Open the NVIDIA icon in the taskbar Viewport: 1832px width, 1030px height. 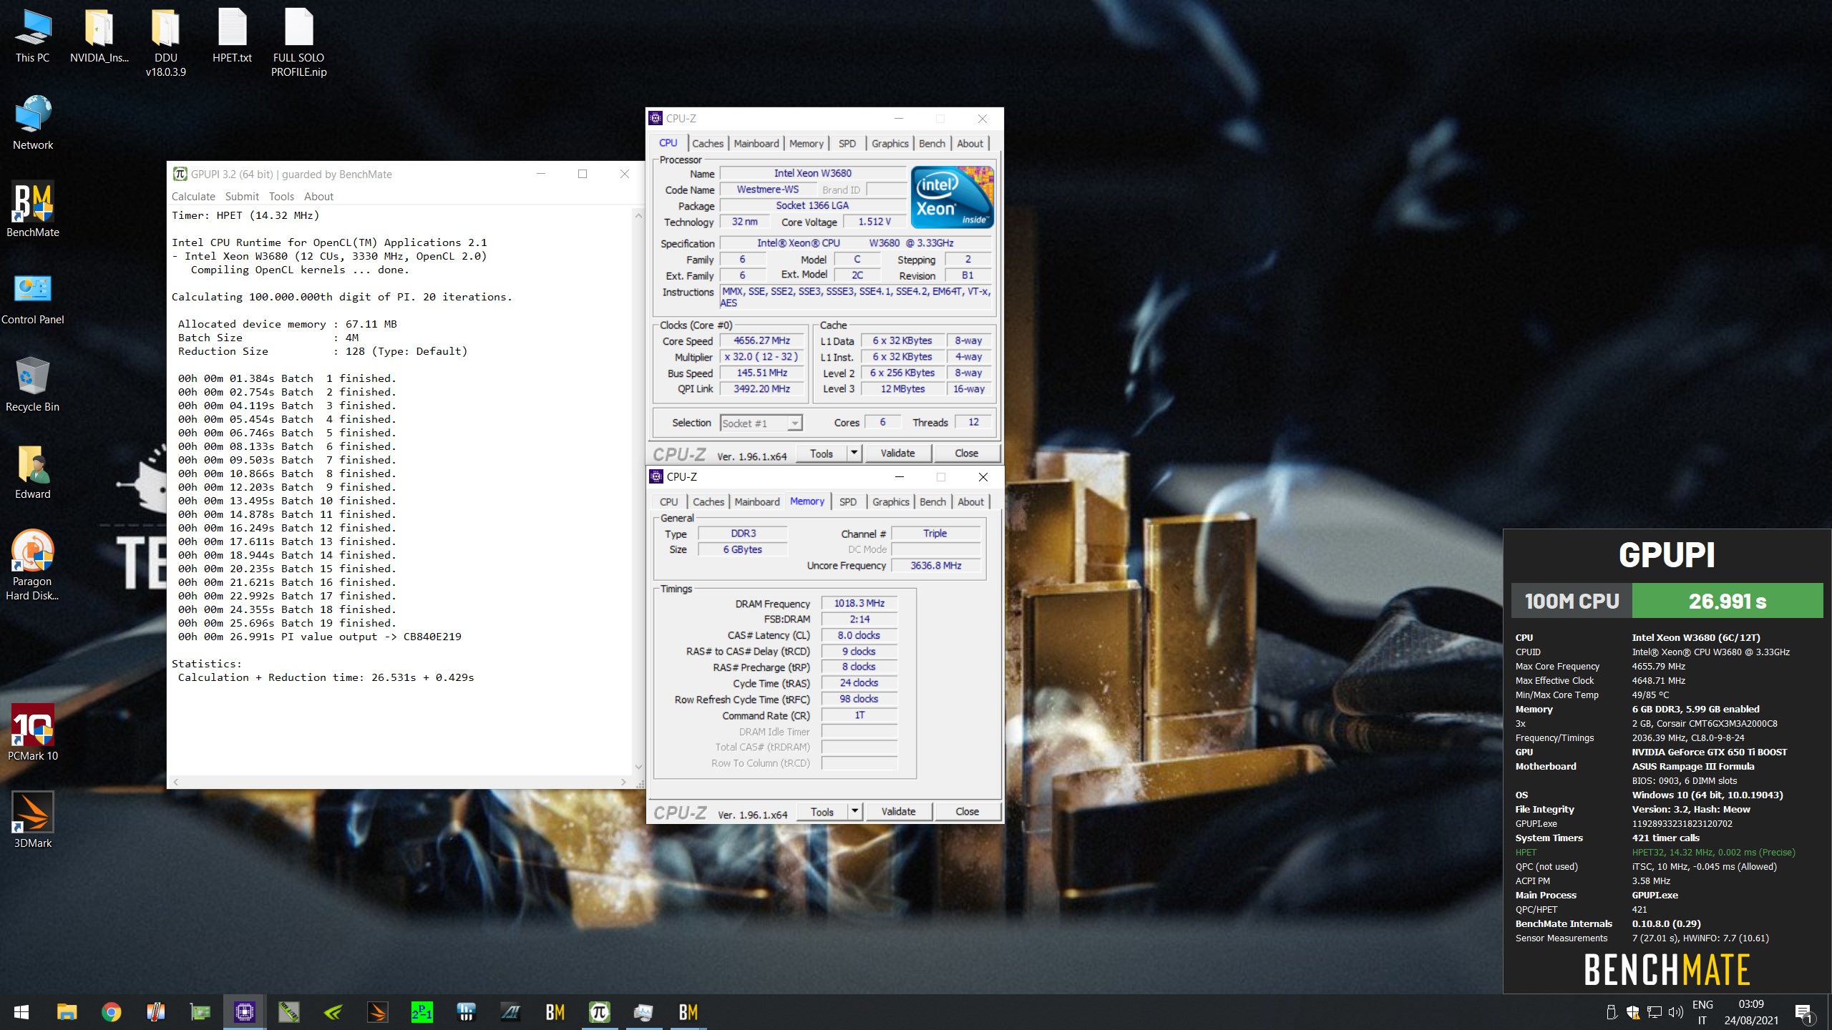coord(333,1011)
